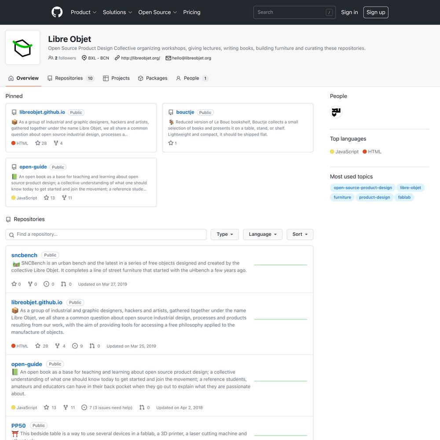Focus the Find a repository field
The height and width of the screenshot is (440, 440).
pos(106,235)
